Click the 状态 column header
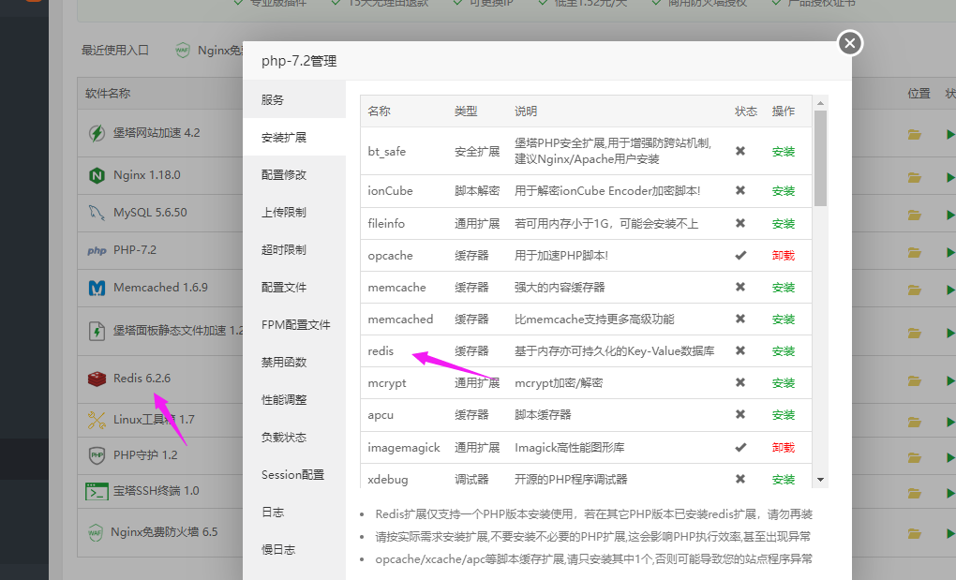This screenshot has height=580, width=956. (x=746, y=111)
